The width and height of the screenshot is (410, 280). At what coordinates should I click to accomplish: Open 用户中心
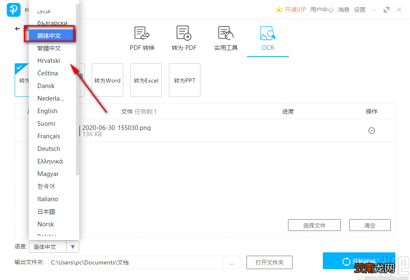click(322, 10)
